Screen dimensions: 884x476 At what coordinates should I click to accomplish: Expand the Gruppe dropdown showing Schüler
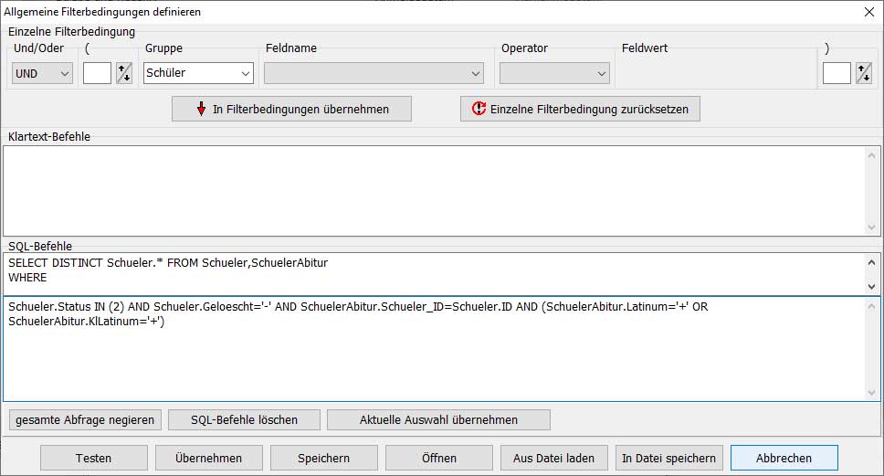[198, 73]
